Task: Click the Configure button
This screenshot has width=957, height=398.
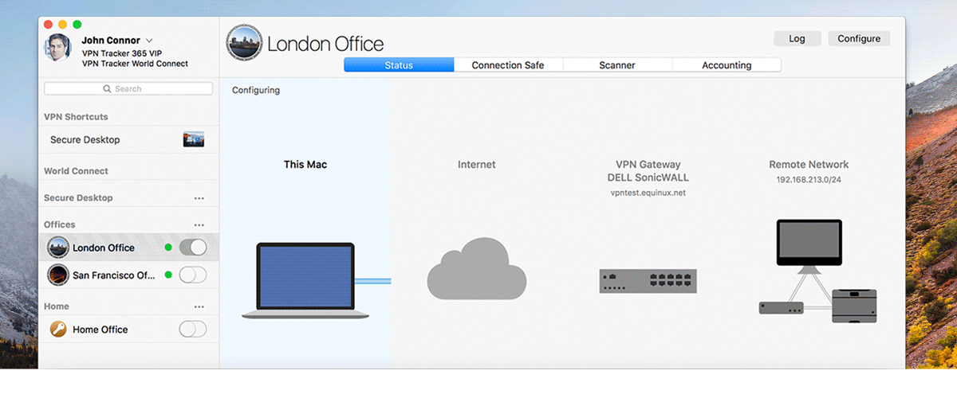Action: coord(859,39)
